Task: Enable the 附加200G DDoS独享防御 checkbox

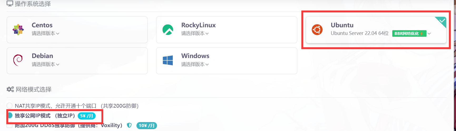Action: tap(10, 125)
